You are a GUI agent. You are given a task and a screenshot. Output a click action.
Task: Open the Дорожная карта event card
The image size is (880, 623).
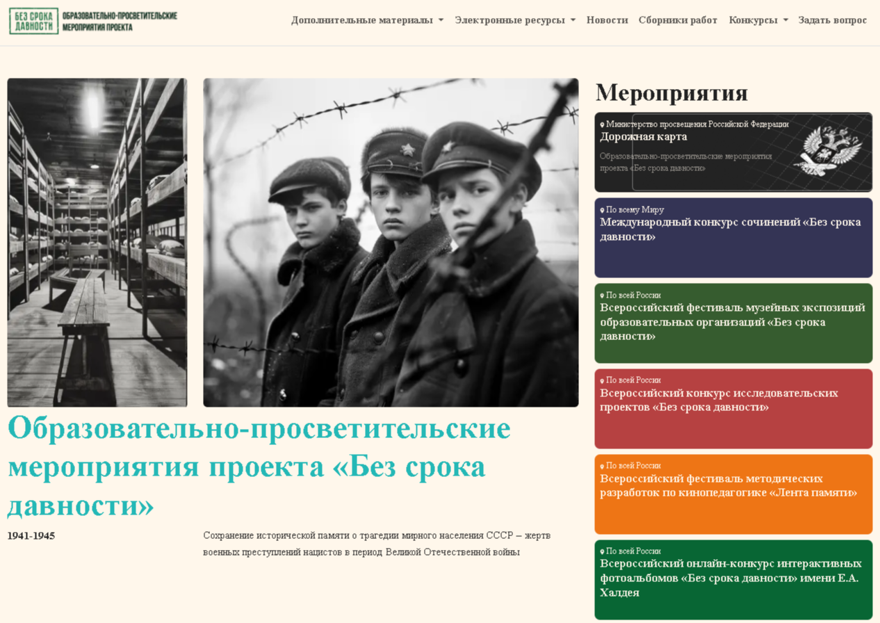coord(733,152)
